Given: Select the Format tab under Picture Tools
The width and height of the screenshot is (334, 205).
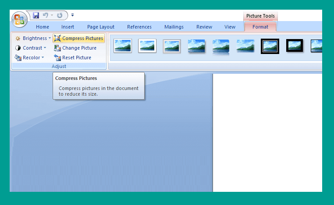Looking at the screenshot, I should tap(260, 27).
